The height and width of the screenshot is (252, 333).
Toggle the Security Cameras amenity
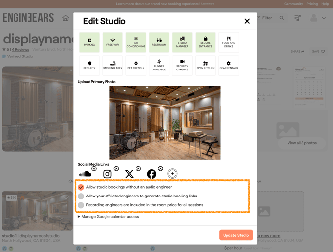(182, 65)
